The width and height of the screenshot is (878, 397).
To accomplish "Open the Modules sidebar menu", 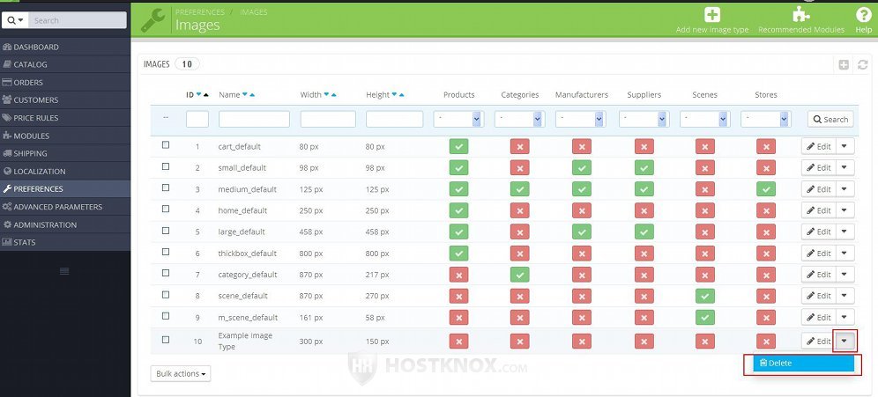I will [x=65, y=136].
